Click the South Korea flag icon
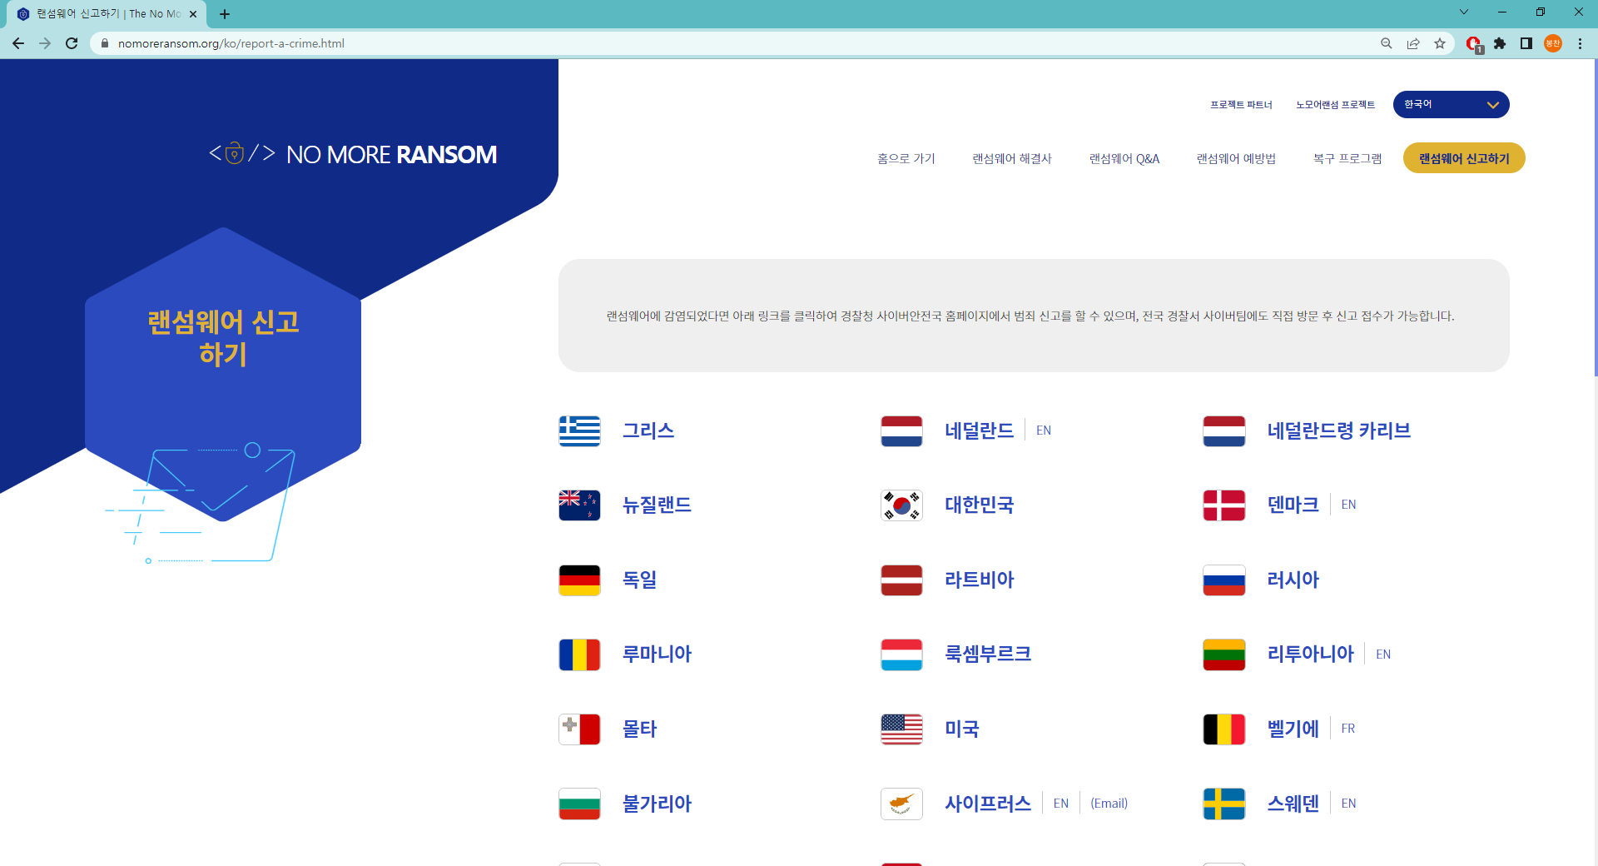The image size is (1598, 866). (x=901, y=505)
